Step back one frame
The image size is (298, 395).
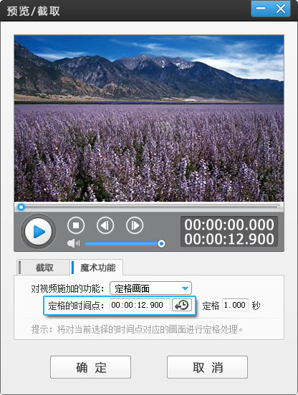105,225
